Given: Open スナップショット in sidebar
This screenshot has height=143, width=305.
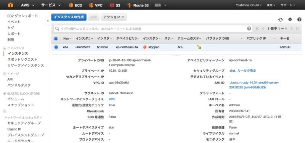Looking at the screenshot, I should tap(21, 105).
